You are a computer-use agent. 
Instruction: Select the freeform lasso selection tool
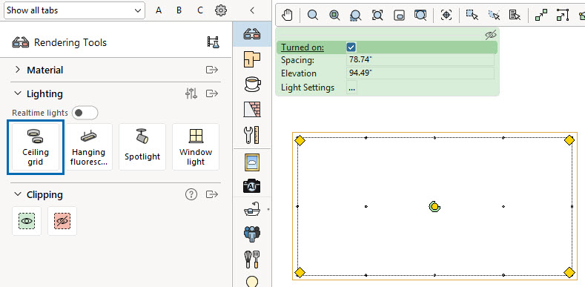(x=494, y=15)
